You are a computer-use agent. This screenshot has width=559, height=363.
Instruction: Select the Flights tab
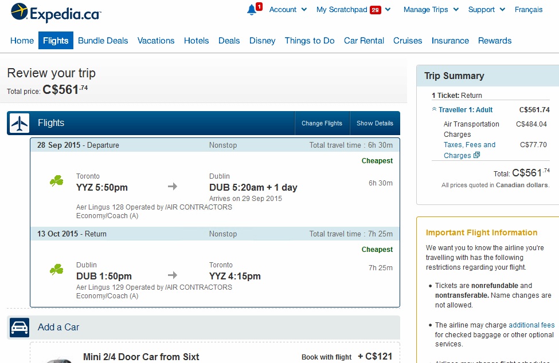coord(56,41)
